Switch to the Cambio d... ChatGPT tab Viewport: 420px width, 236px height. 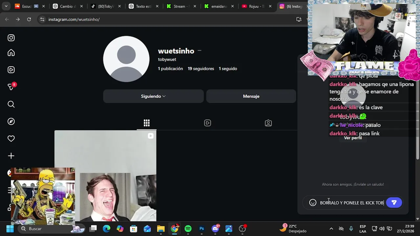(x=68, y=6)
